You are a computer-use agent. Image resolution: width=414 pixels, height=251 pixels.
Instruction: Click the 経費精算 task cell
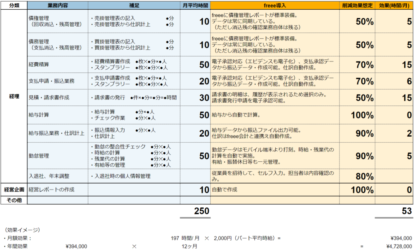tap(57, 64)
